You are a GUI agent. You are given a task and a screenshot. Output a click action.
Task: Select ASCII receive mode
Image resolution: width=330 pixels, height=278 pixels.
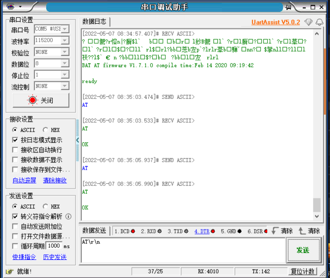point(24,130)
